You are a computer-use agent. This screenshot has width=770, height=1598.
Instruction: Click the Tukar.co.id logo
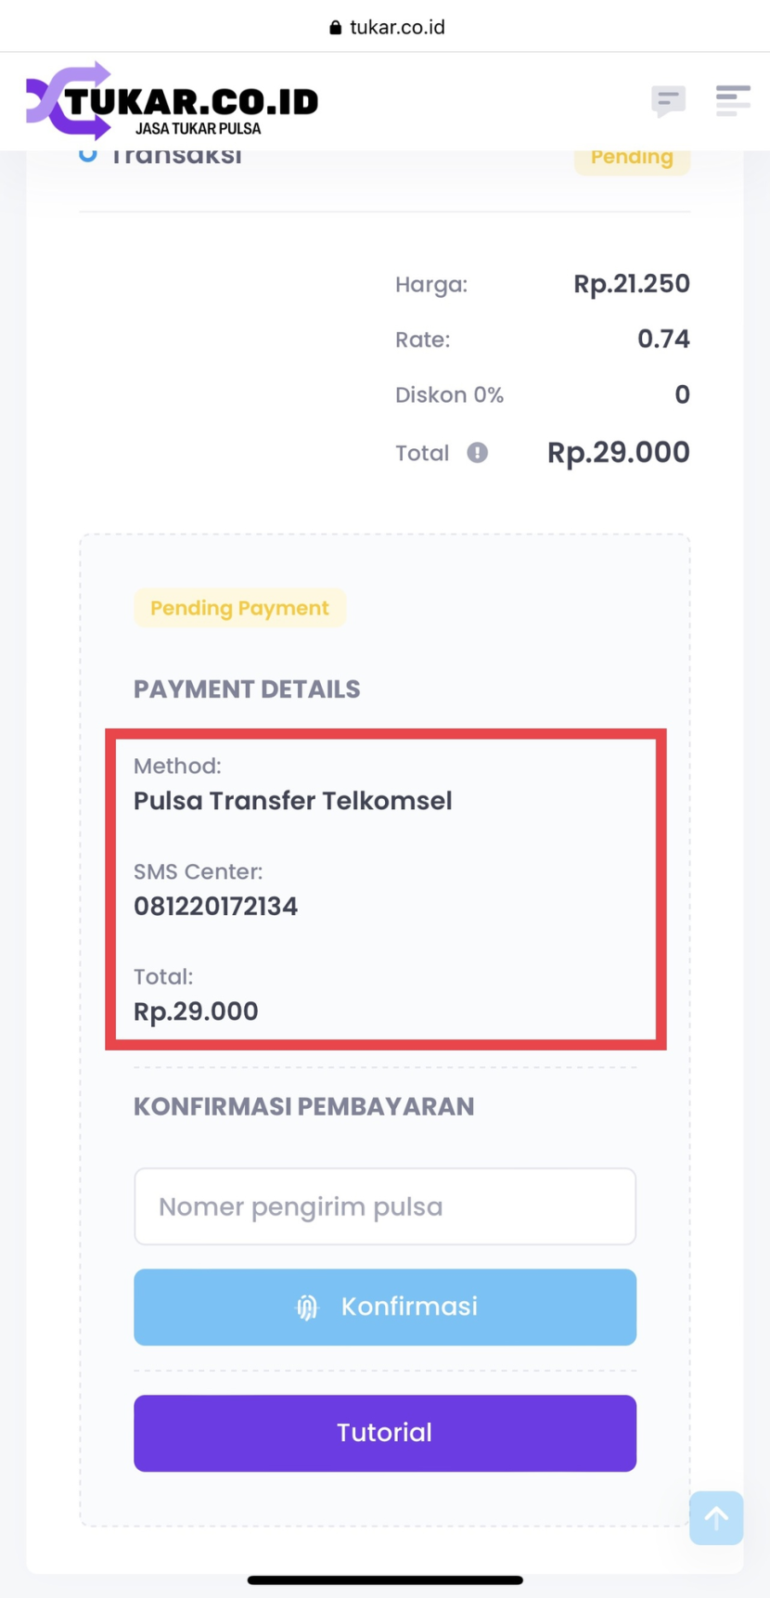[173, 101]
